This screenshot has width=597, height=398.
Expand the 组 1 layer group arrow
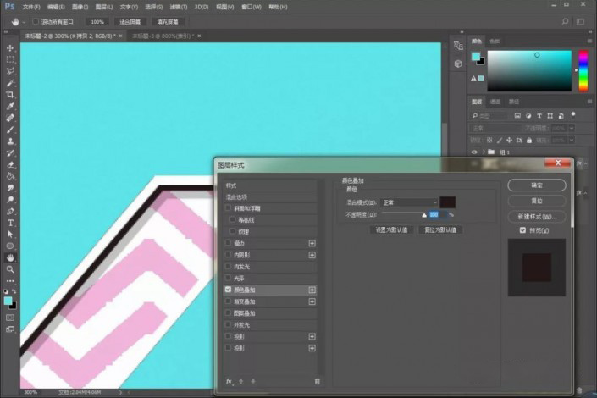pyautogui.click(x=484, y=152)
